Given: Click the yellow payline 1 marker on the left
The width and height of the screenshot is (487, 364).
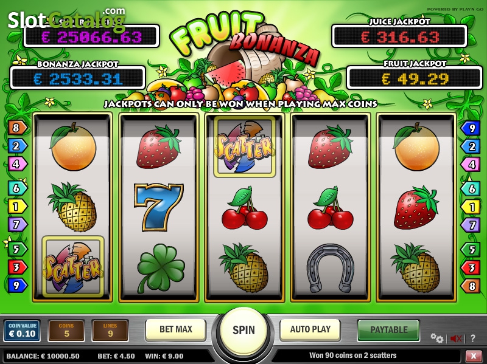Looking at the screenshot, I should point(17,207).
